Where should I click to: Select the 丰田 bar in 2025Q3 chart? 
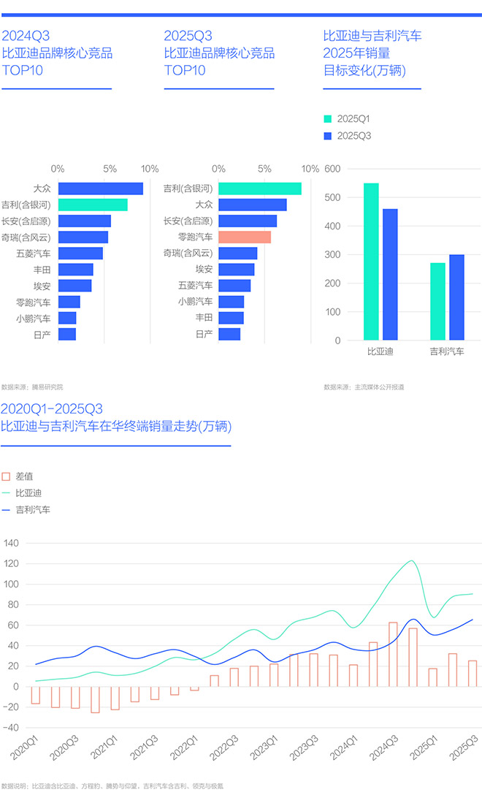231,318
